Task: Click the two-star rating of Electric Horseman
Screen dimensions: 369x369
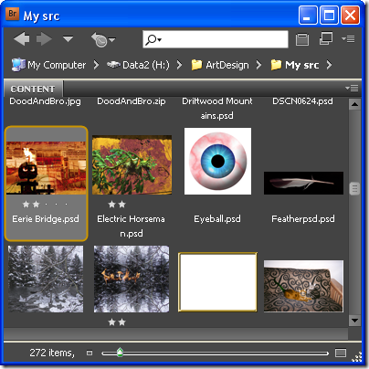Action: (117, 205)
